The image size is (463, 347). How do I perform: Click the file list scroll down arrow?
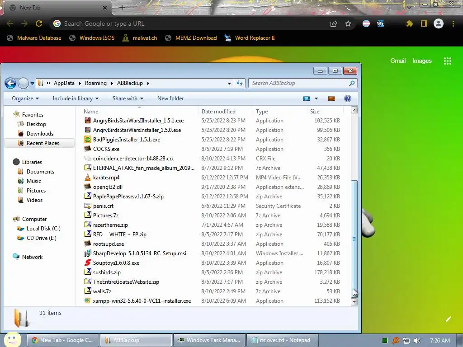click(x=354, y=301)
